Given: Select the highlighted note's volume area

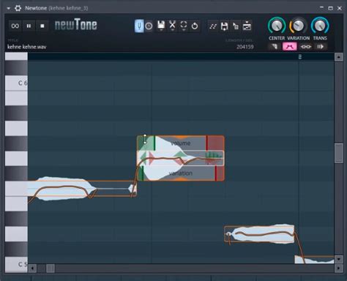Looking at the screenshot, I should point(181,143).
